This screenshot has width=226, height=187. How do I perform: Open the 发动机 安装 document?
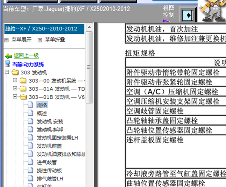[50, 121]
